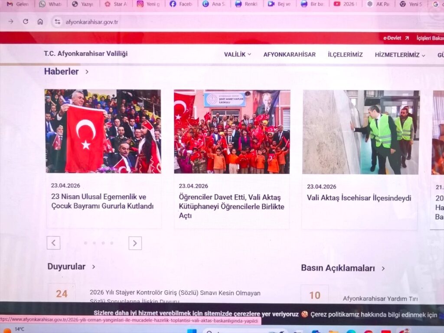
Task: Click the previous arrow of the Haberler slider
Action: click(53, 243)
